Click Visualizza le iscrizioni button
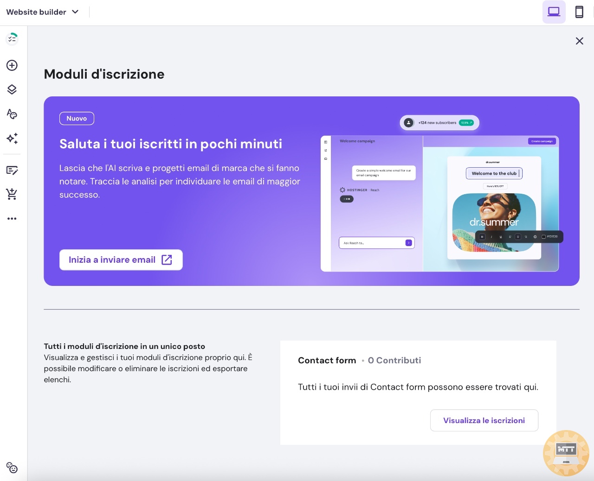 pyautogui.click(x=484, y=420)
